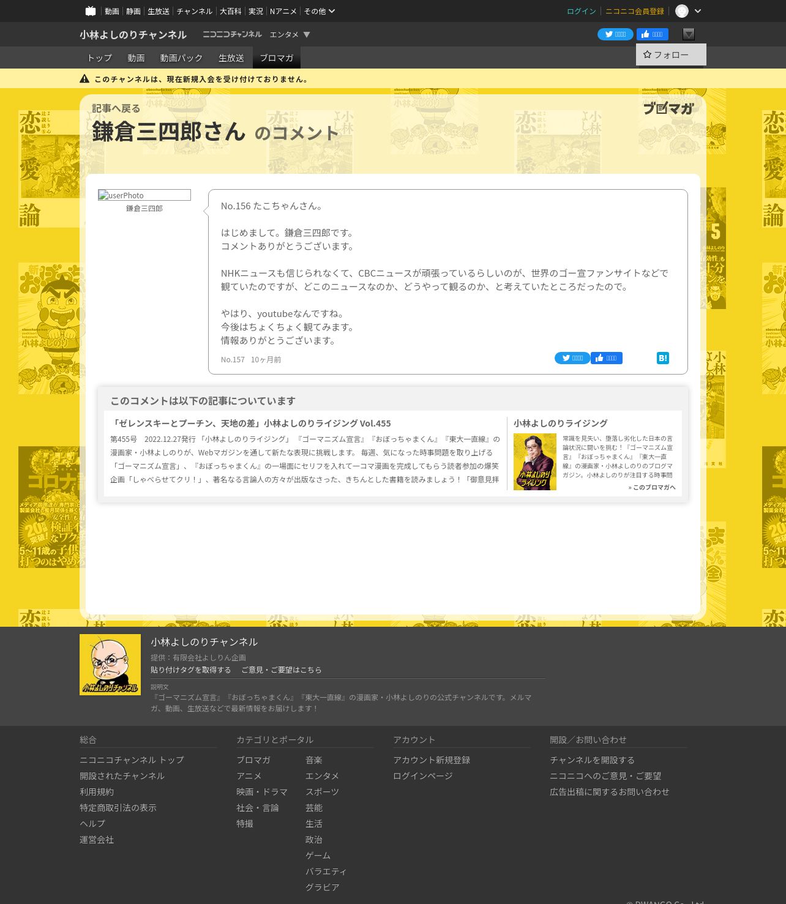Open footer category ブロマガ link

point(253,760)
